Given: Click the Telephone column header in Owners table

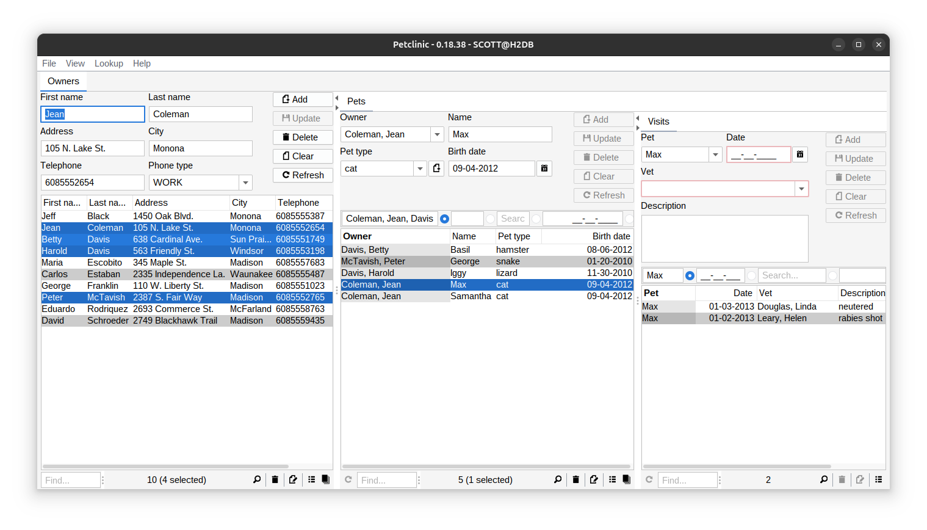Looking at the screenshot, I should point(303,203).
